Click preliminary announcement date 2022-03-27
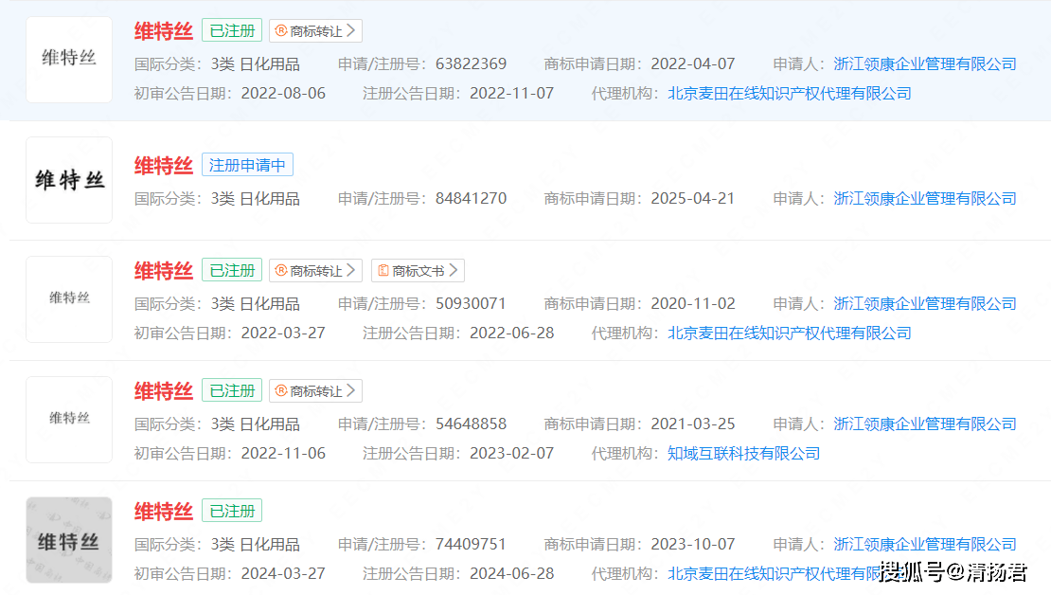 click(283, 333)
